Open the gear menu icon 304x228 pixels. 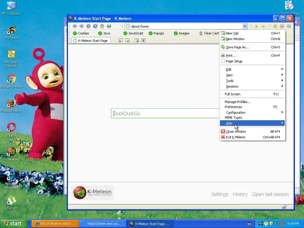(289, 26)
